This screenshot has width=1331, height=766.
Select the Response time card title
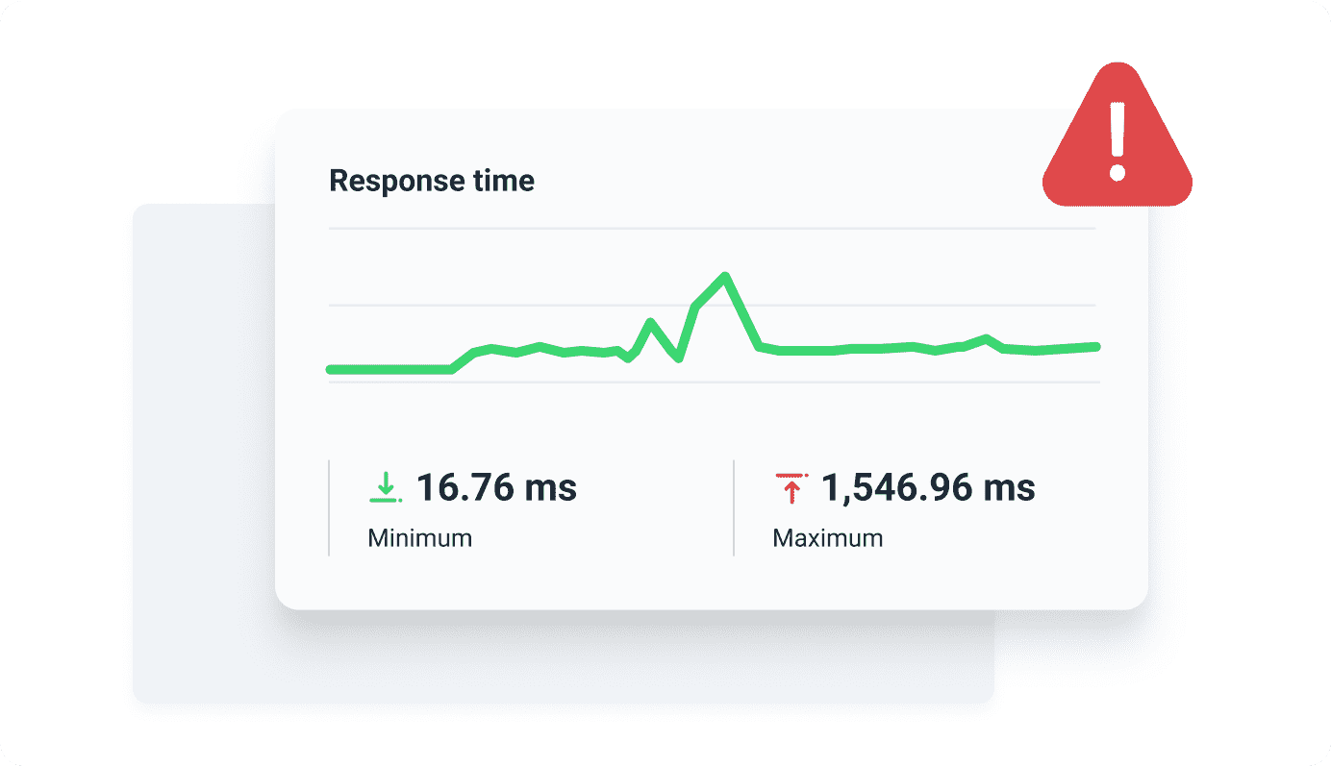pyautogui.click(x=431, y=180)
